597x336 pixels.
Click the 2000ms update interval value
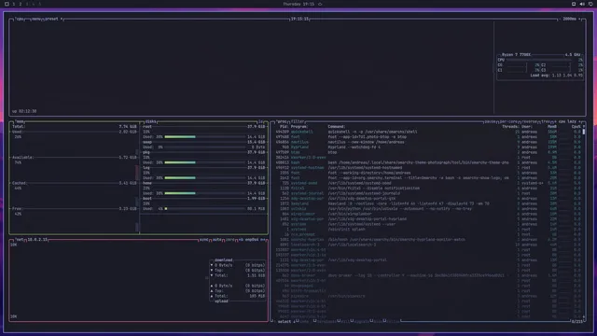coord(570,19)
